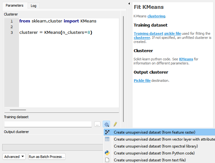Choose Create unsupervised dataset from spectral library
215x163 pixels.
pyautogui.click(x=156, y=146)
